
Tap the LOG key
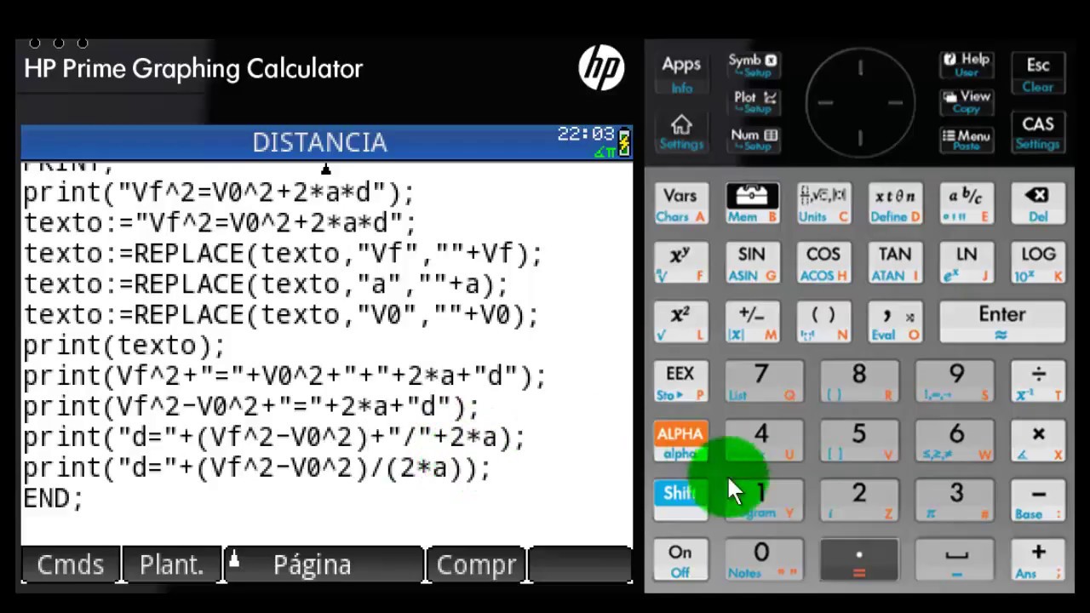(x=1038, y=264)
